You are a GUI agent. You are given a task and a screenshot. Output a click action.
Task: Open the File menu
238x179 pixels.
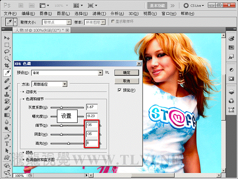[10, 14]
